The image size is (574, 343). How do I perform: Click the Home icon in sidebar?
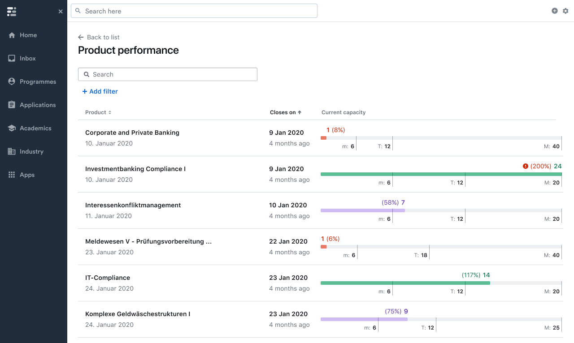(12, 35)
